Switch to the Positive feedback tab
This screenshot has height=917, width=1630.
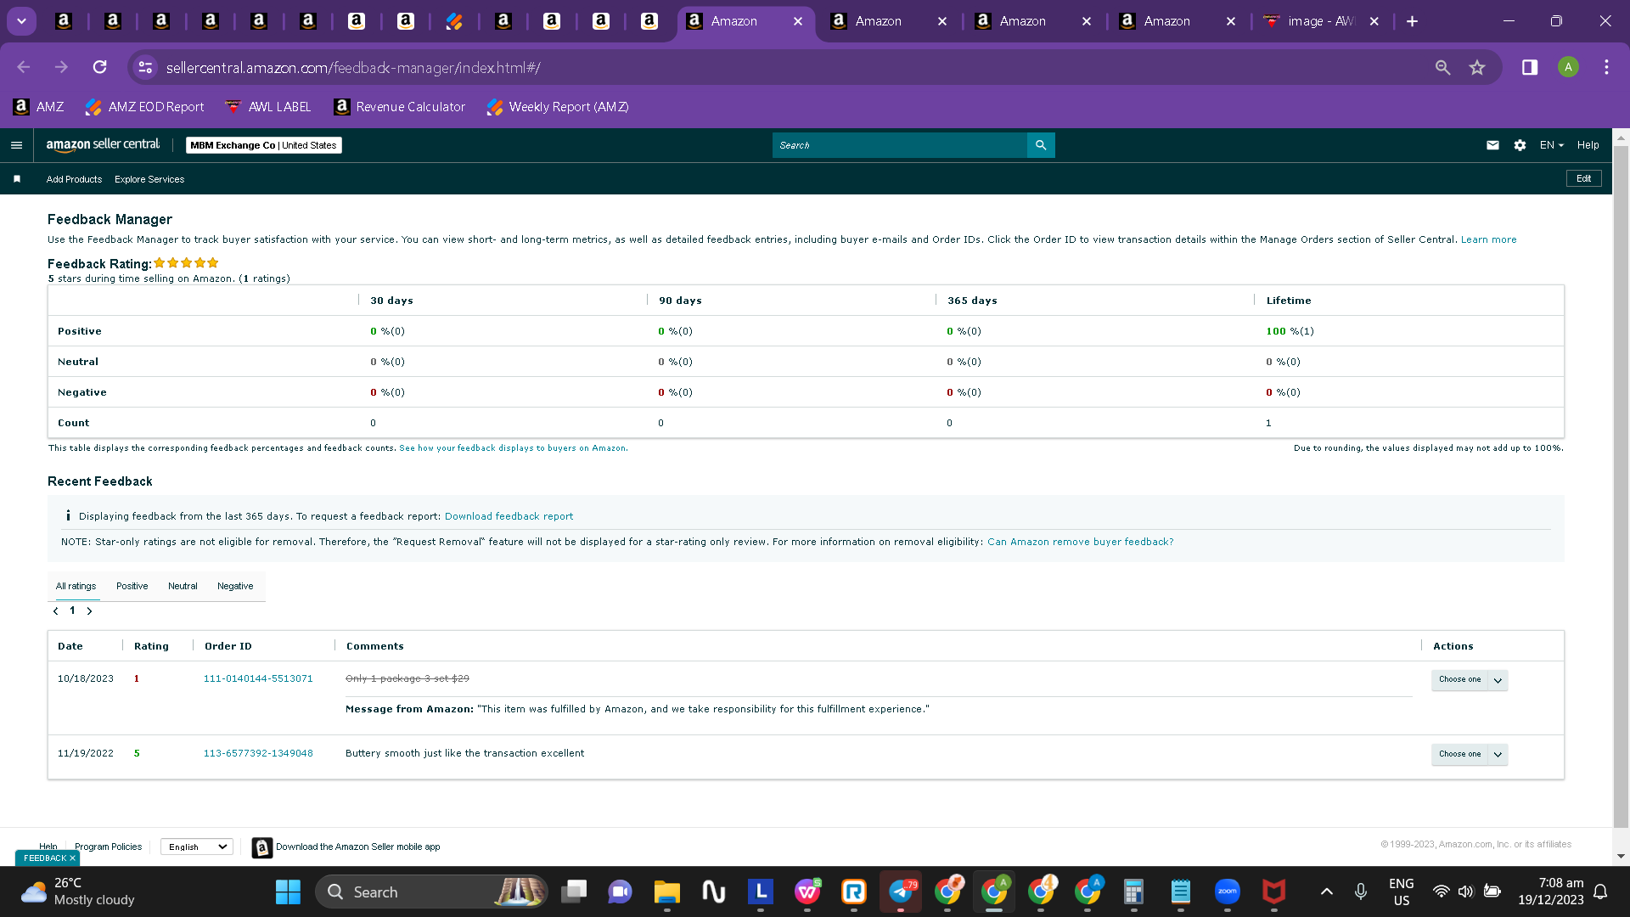coord(132,586)
